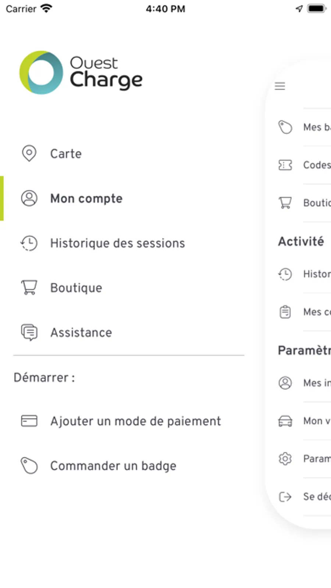Click the Codes ticket icon
This screenshot has width=331, height=588.
tap(285, 165)
